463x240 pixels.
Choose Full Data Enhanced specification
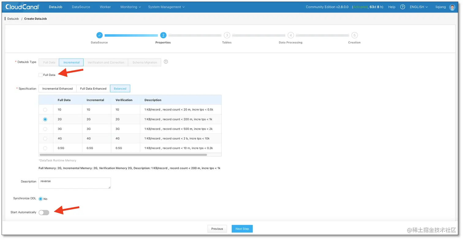93,89
